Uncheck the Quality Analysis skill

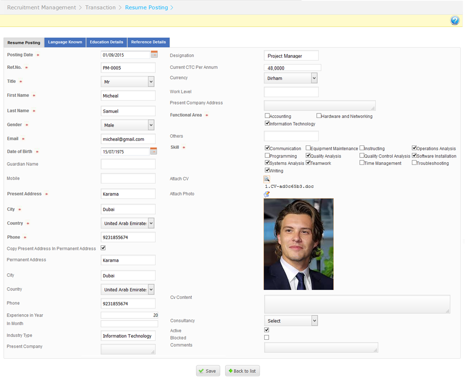point(308,155)
